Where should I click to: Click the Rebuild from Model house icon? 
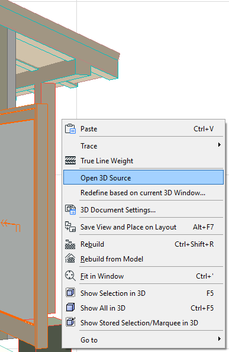tap(70, 258)
